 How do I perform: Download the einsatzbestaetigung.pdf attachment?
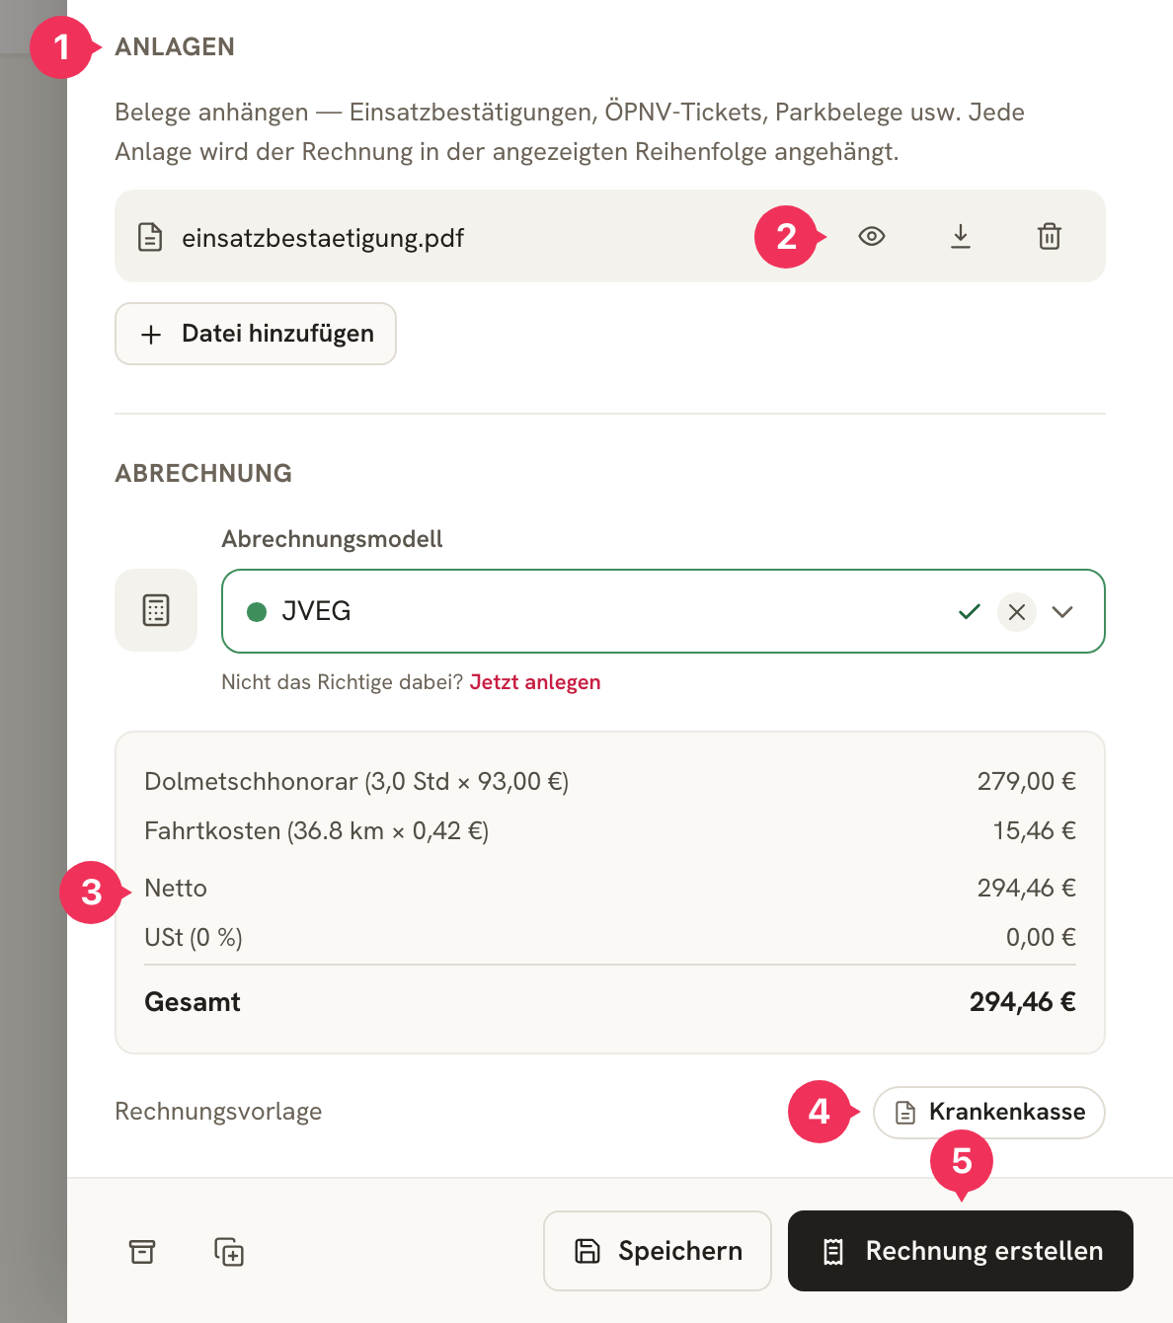point(960,236)
